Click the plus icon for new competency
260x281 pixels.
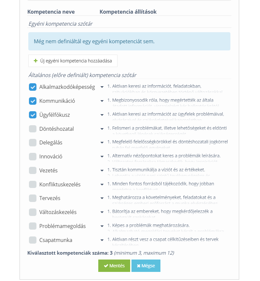tap(36, 61)
